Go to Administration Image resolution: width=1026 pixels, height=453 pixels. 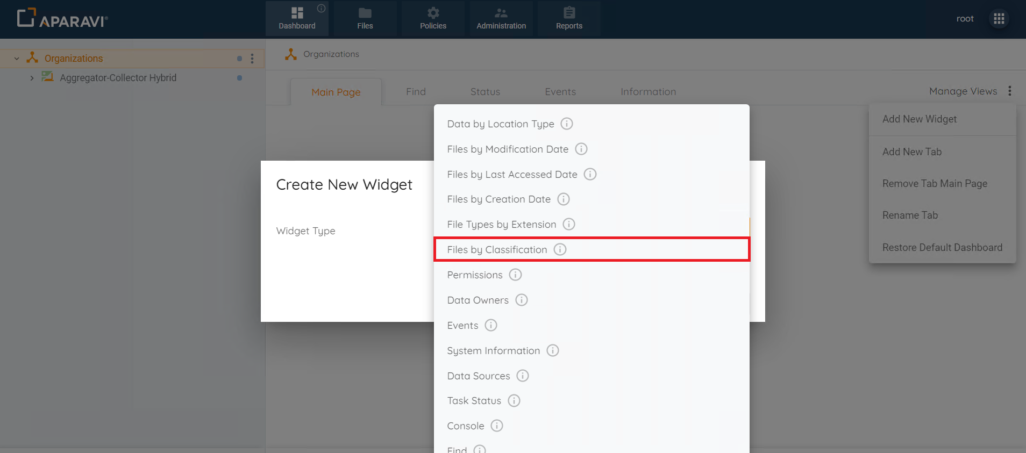[x=501, y=18]
